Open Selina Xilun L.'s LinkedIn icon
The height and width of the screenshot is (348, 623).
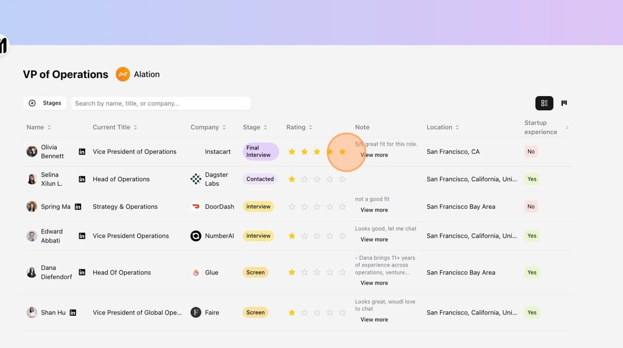click(82, 179)
